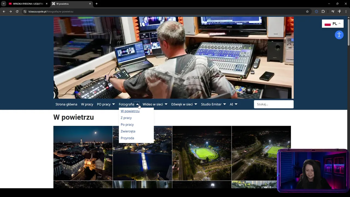This screenshot has width=350, height=197.
Task: Expand the Wideo w sieci arrow
Action: [x=166, y=104]
